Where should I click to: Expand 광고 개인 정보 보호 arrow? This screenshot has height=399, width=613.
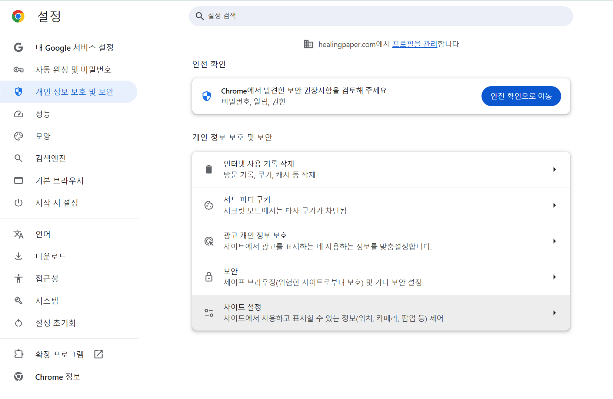point(554,241)
